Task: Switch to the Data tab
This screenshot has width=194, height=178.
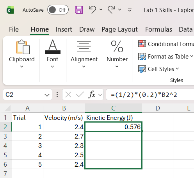Action: (186, 29)
